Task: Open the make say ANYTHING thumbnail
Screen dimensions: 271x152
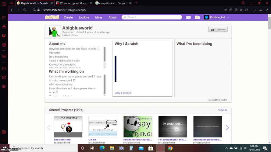Action: pyautogui.click(x=138, y=127)
